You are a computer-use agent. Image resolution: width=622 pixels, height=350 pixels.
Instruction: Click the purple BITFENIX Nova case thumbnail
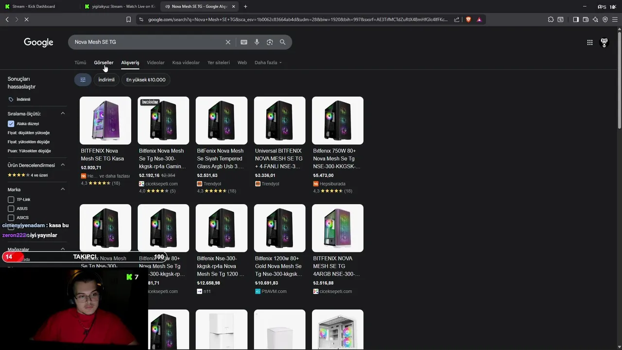105,121
